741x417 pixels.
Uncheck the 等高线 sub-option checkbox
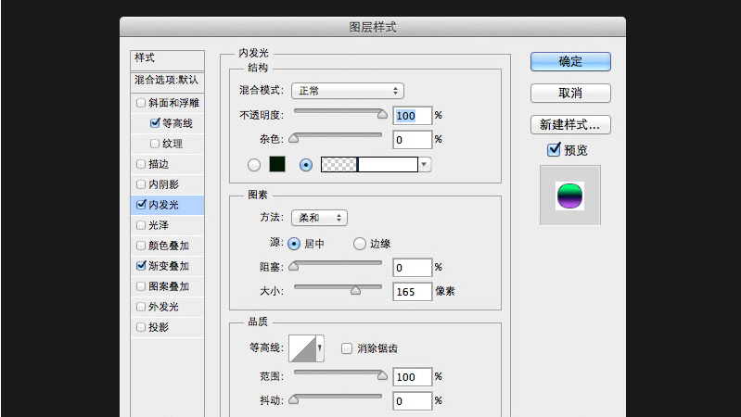155,123
